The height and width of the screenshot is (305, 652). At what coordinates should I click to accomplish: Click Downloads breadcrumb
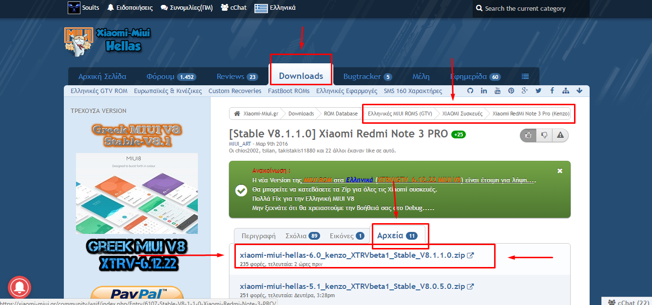point(301,114)
